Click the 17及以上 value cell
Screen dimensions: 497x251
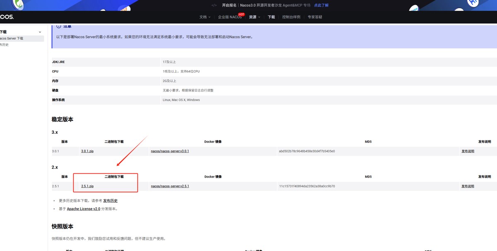click(169, 62)
